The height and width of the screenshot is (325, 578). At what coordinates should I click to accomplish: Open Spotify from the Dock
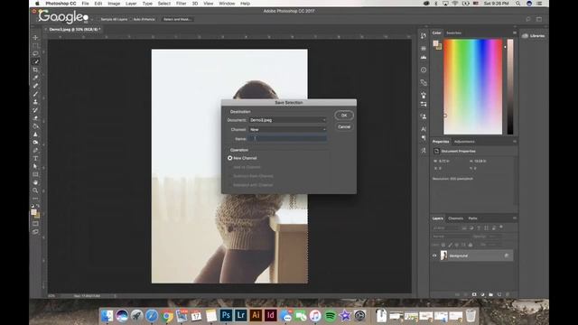(x=331, y=316)
